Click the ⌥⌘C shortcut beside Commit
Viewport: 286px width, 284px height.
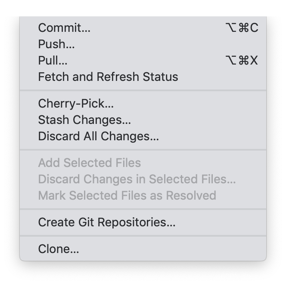click(242, 28)
